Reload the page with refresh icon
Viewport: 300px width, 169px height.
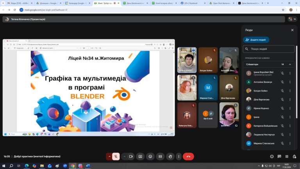pyautogui.click(x=14, y=10)
